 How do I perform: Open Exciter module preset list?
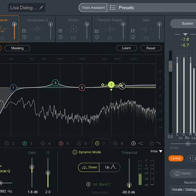coord(60,31)
